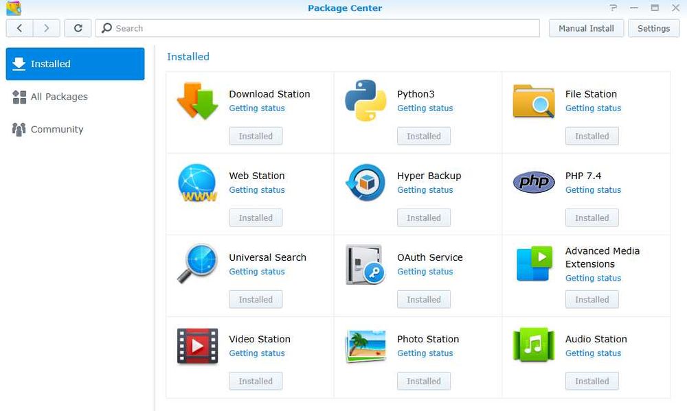Click Installed button under Hyper Backup

424,218
